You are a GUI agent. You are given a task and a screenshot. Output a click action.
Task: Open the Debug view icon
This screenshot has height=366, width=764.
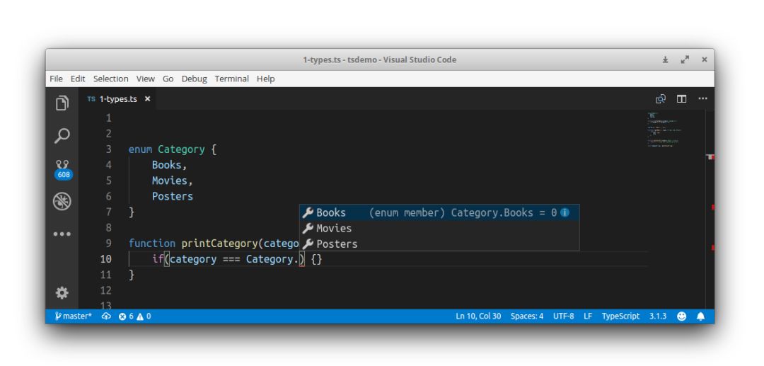[62, 201]
